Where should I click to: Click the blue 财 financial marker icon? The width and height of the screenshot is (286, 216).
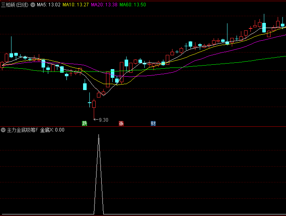tap(153, 123)
